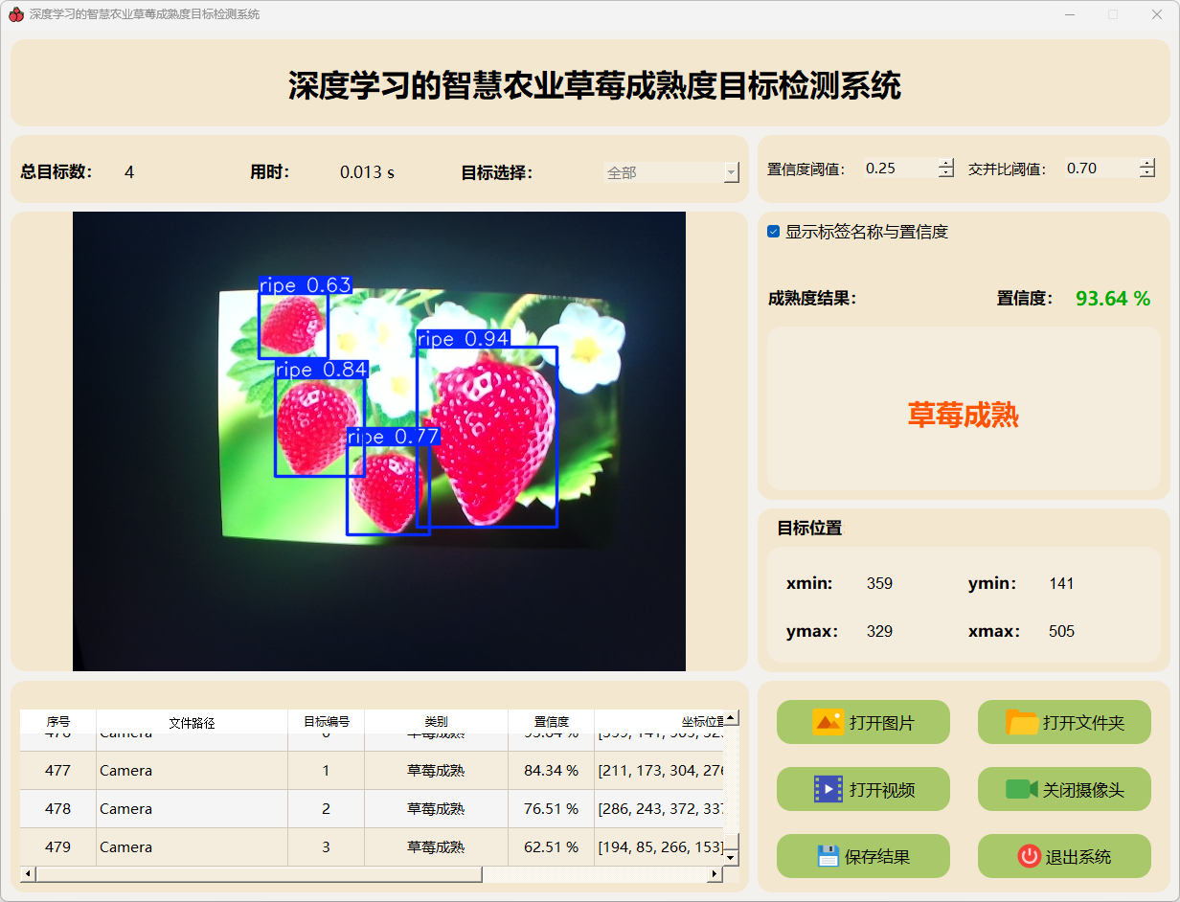Click the folder icon on Open Folder button
Viewport: 1180px width, 902px height.
click(1022, 722)
